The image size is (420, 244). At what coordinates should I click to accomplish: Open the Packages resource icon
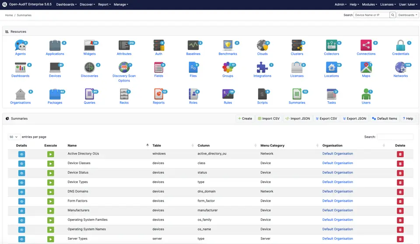coord(55,94)
